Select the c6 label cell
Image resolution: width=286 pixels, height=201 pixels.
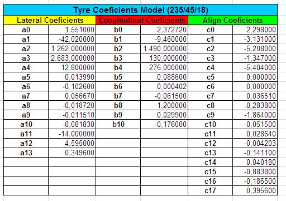point(211,86)
